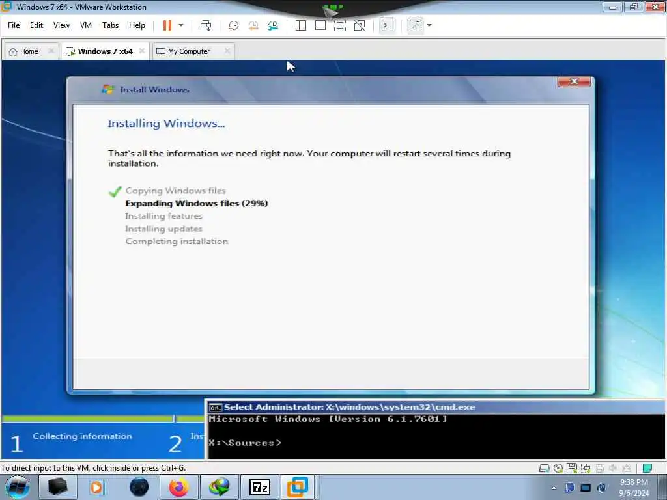
Task: Toggle the library sidebar panel
Action: click(301, 25)
